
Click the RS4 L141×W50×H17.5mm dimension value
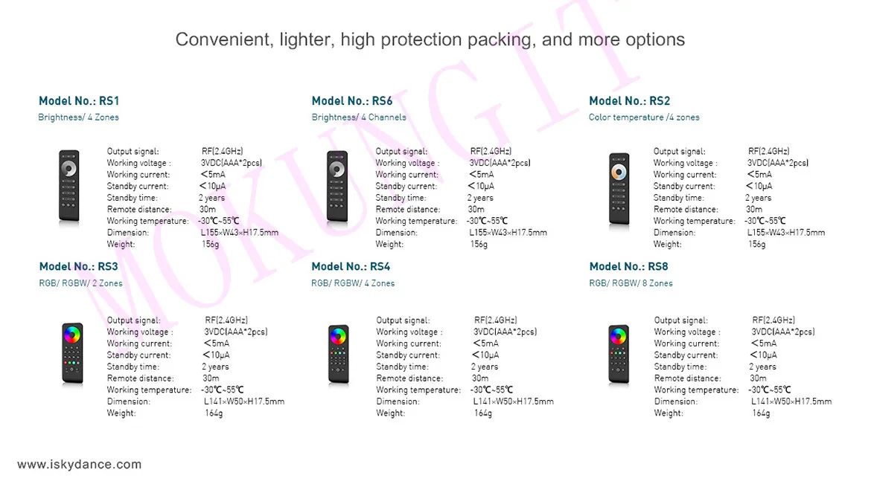pos(513,401)
